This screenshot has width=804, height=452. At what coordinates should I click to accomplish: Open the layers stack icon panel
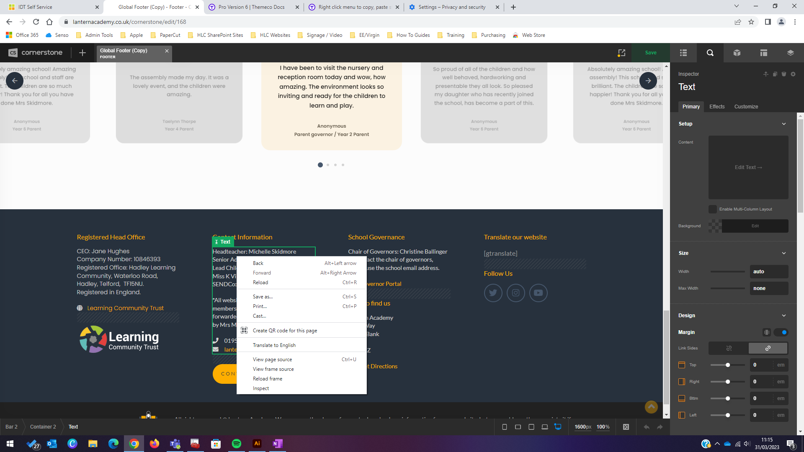tap(790, 53)
